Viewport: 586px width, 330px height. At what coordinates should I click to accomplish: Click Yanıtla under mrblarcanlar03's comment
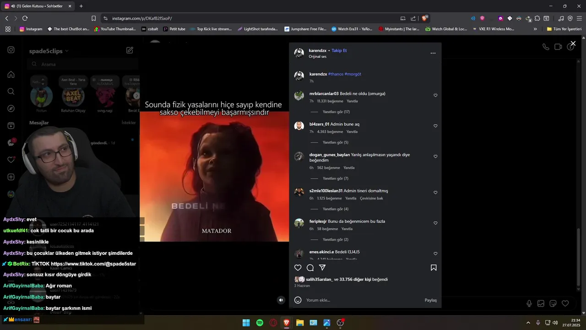point(352,101)
